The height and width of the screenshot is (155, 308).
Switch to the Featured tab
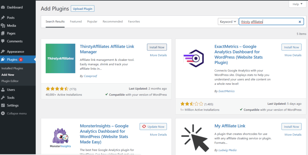coord(76,22)
